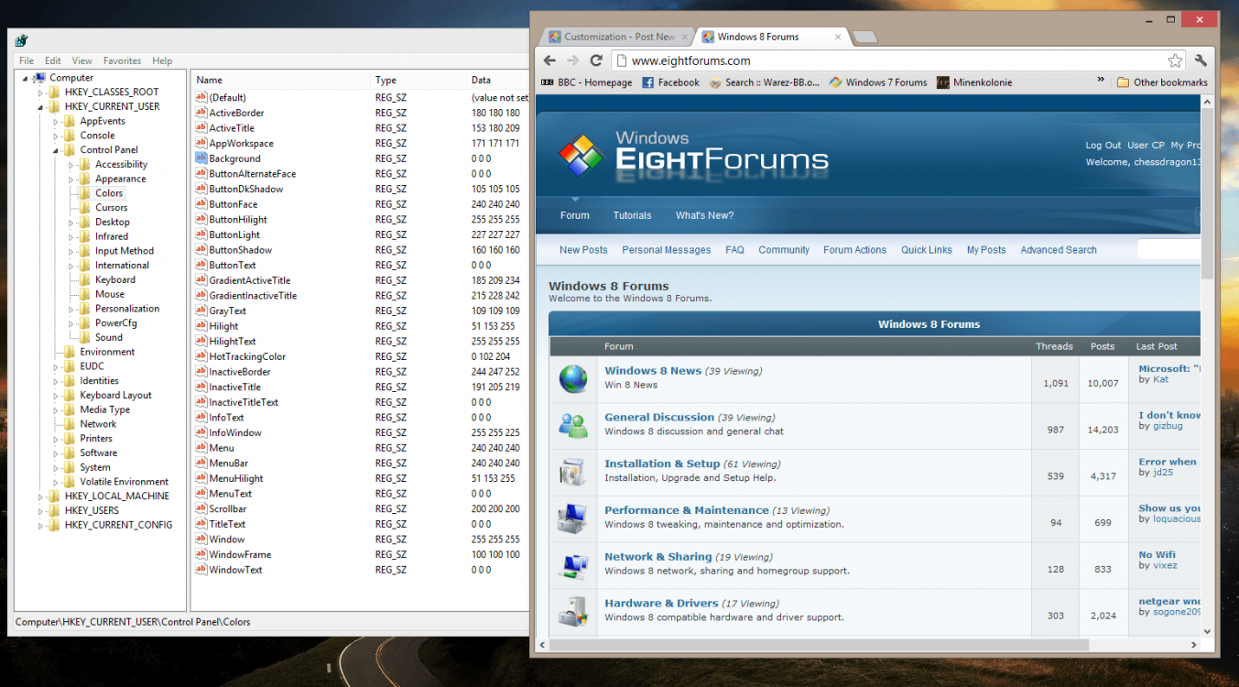Click the page scrollbar down arrow
Screen dimensions: 1239x687
click(1207, 630)
